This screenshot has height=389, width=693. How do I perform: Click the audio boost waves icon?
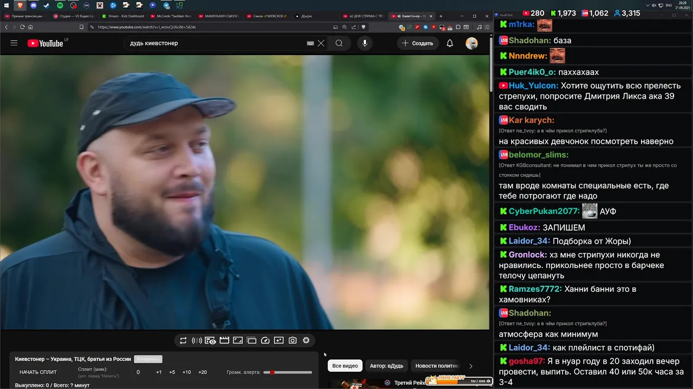coord(197,340)
